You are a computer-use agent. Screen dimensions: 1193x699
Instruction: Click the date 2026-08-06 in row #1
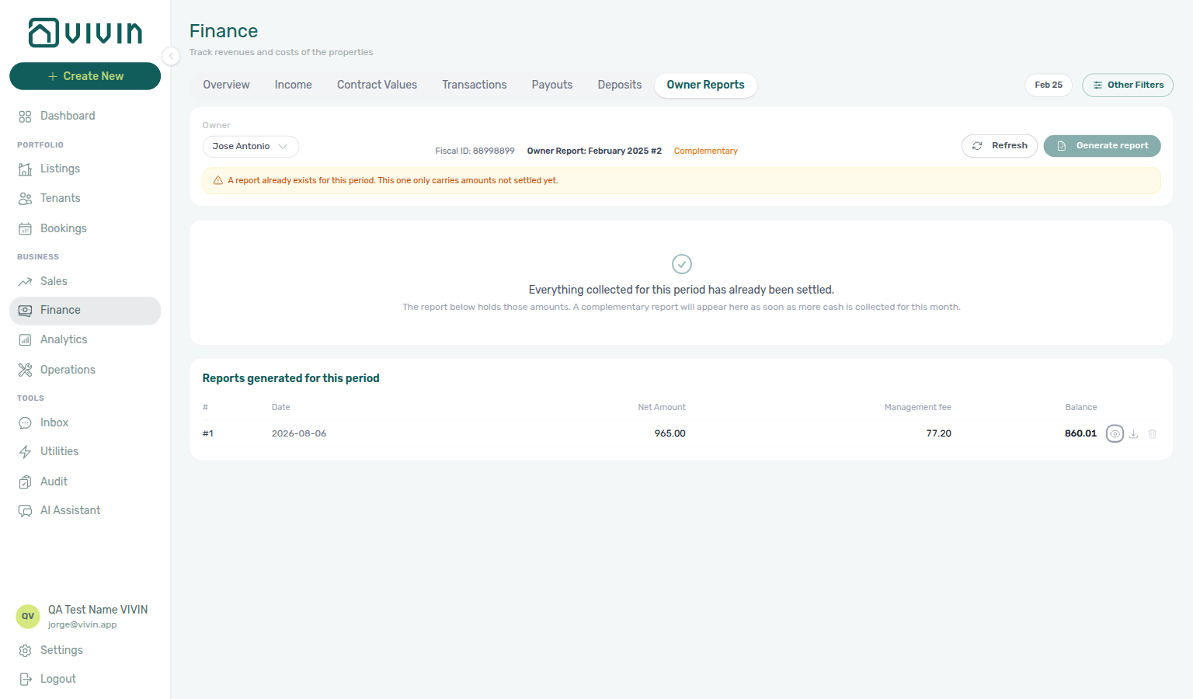point(299,434)
